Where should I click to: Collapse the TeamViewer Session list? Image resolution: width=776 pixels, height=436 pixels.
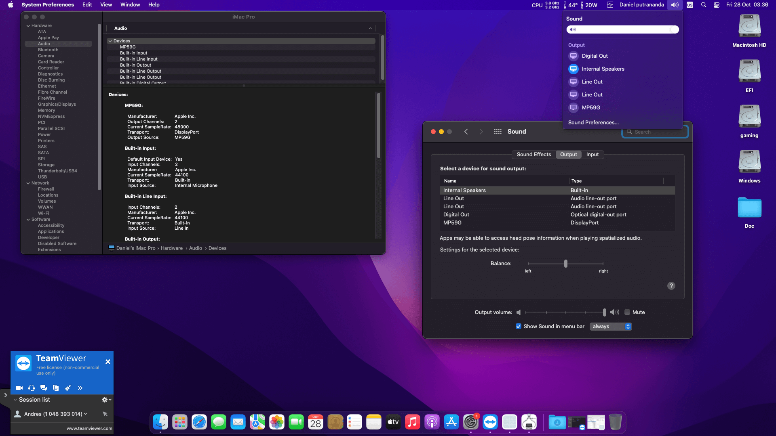pos(15,400)
